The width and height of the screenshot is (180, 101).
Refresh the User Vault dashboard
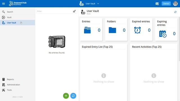pos(175,12)
